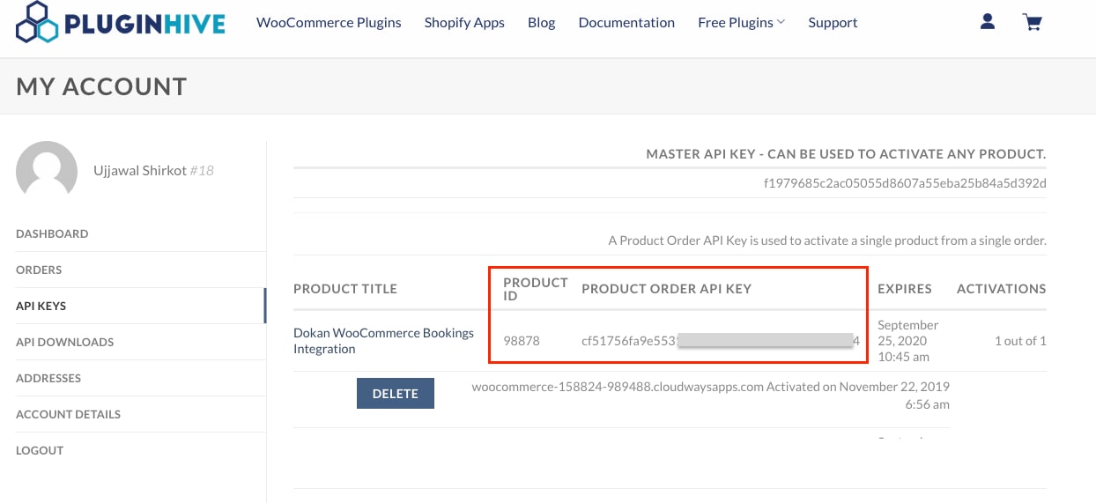Viewport: 1096px width, 503px height.
Task: Click the '1 out of 1' activations
Action: click(x=1020, y=341)
